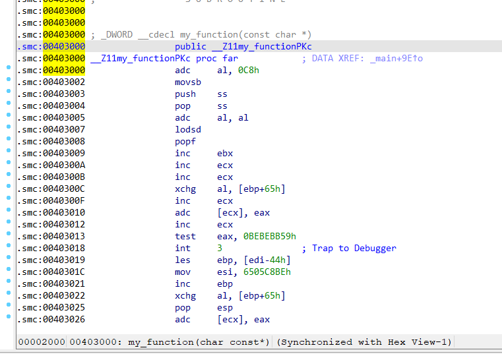Click 'xchg al, [ebp+65h]' at 0040300C
Screen dimensions: 502x354
pos(230,189)
